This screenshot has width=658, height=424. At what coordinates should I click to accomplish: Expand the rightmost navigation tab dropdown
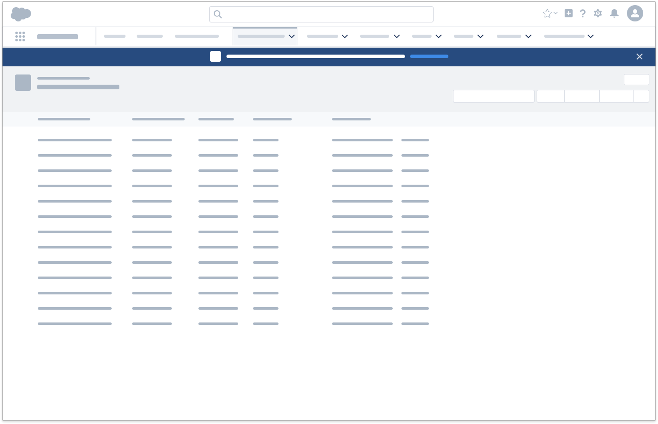point(591,36)
